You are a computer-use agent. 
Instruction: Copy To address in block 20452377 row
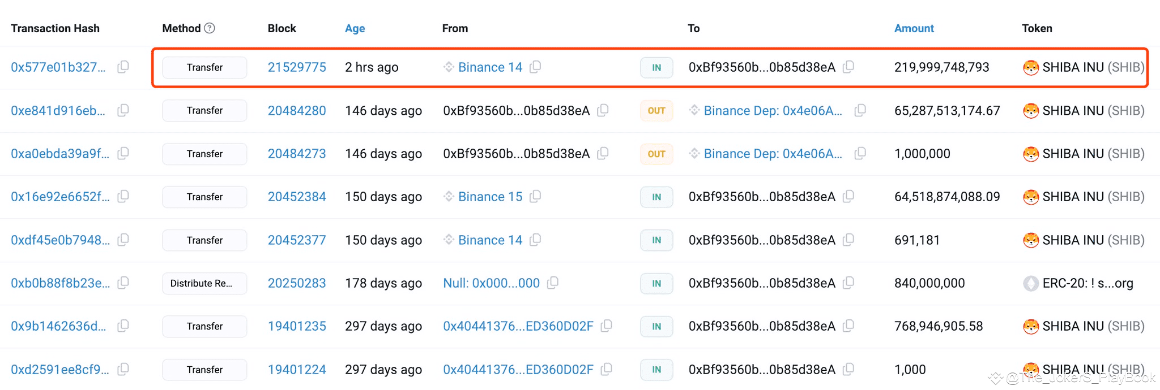848,240
